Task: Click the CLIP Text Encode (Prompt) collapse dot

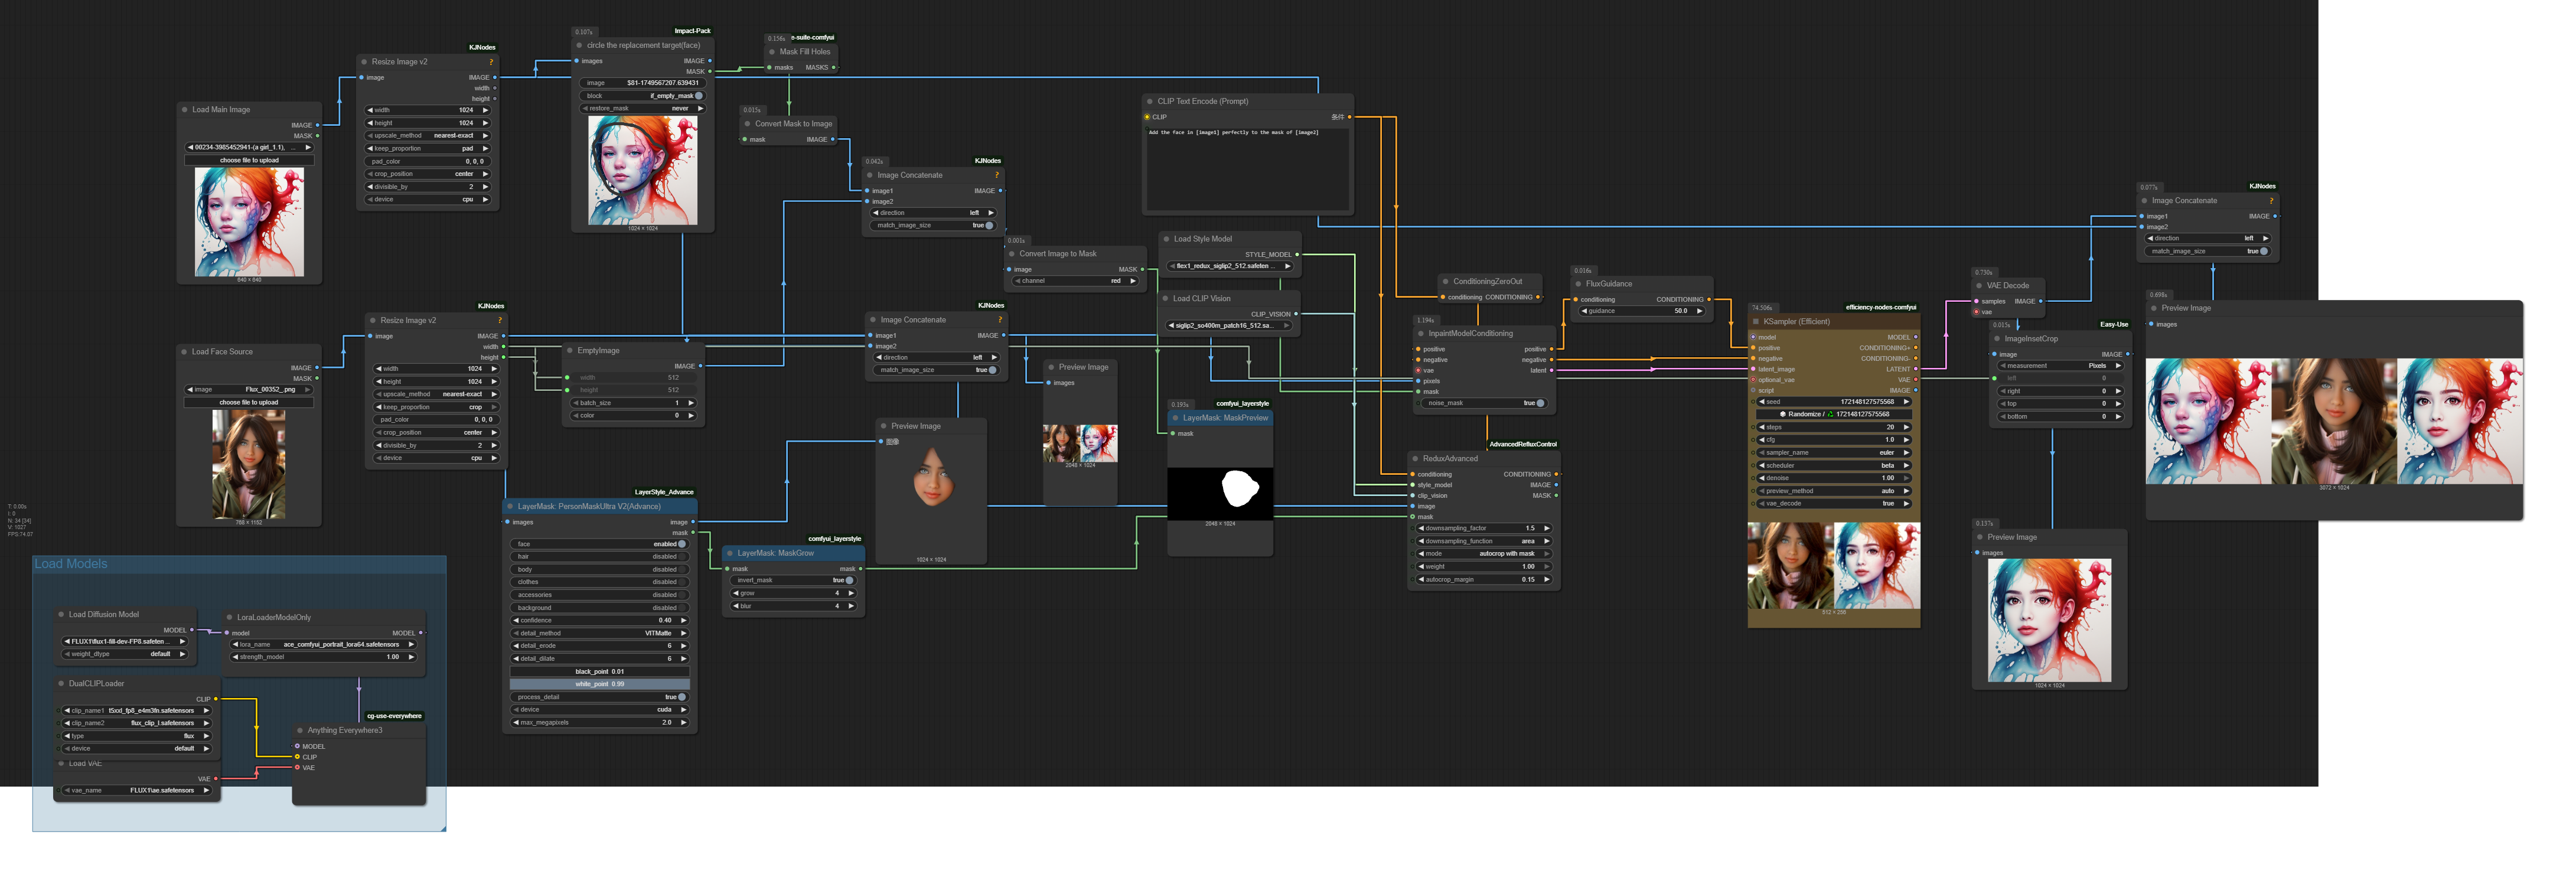Action: (1150, 101)
